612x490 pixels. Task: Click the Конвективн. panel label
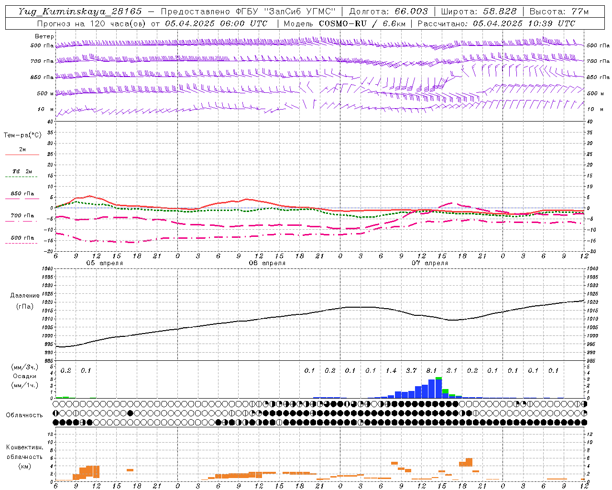[x=25, y=447]
